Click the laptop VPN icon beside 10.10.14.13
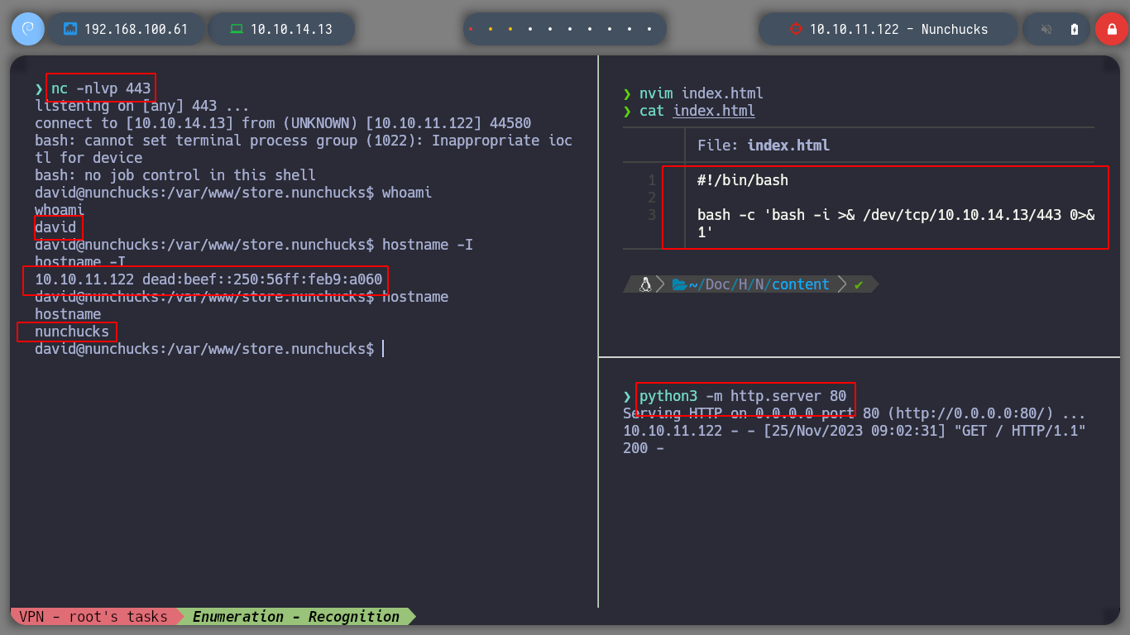Screen dimensions: 1130x635 237,29
